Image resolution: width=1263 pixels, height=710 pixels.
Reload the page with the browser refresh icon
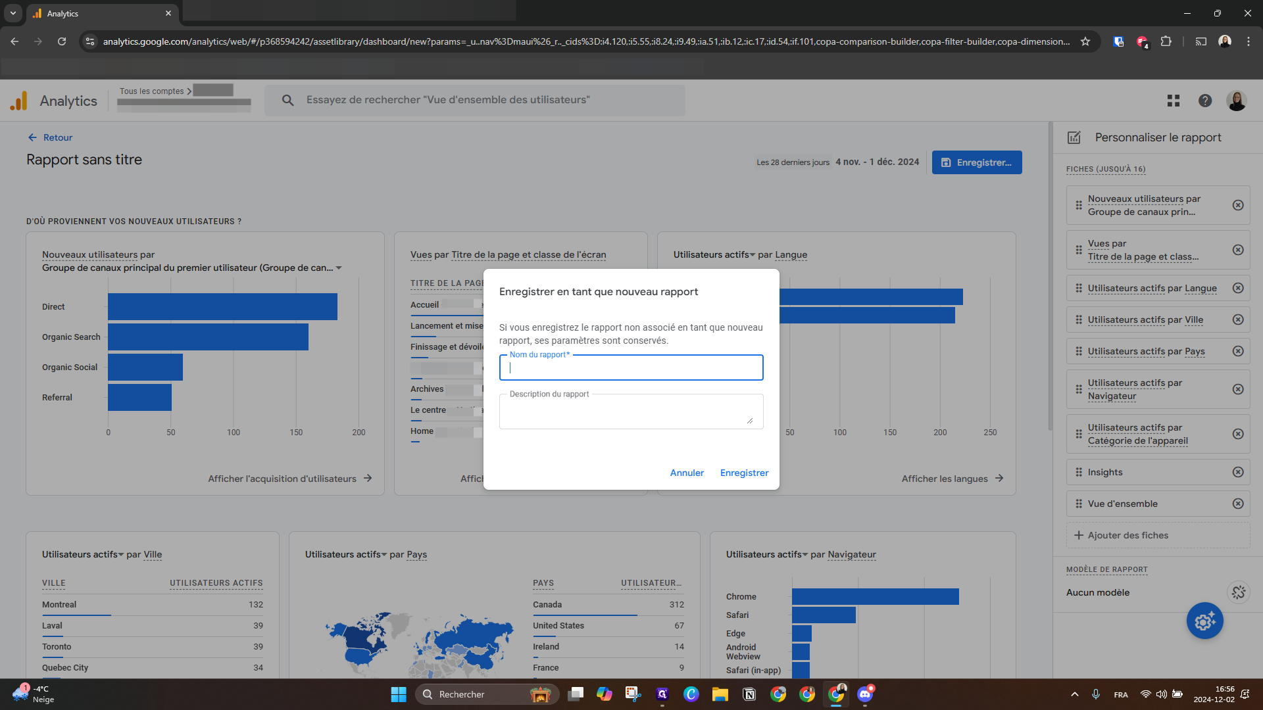coord(62,41)
